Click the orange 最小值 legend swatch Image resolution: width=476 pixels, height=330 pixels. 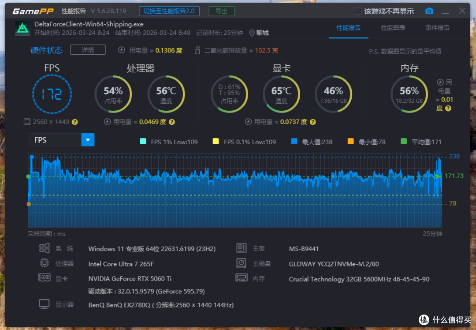click(351, 141)
